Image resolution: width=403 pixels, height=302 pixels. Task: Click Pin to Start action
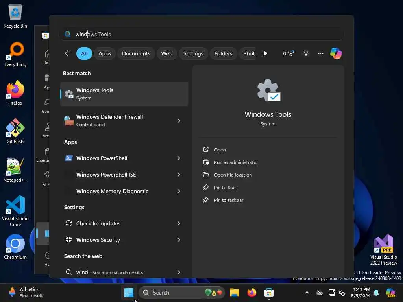coord(220,188)
